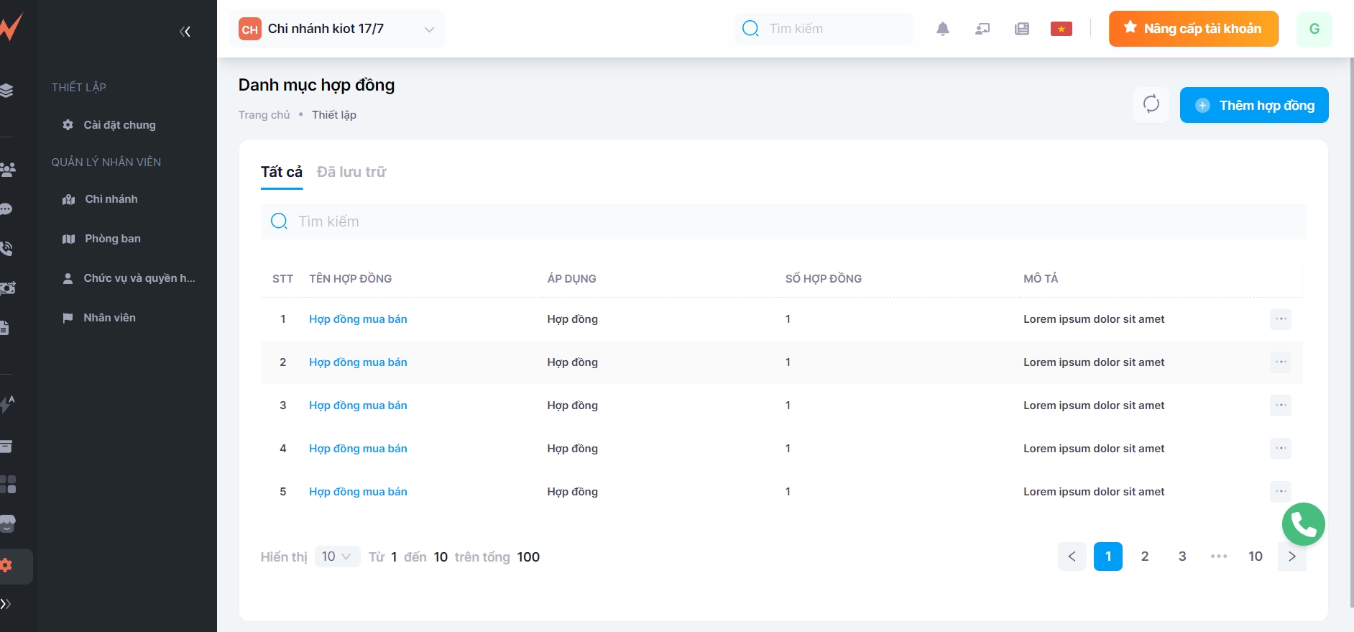The width and height of the screenshot is (1354, 632).
Task: Open the Hiển thị page size dropdown
Action: click(336, 557)
